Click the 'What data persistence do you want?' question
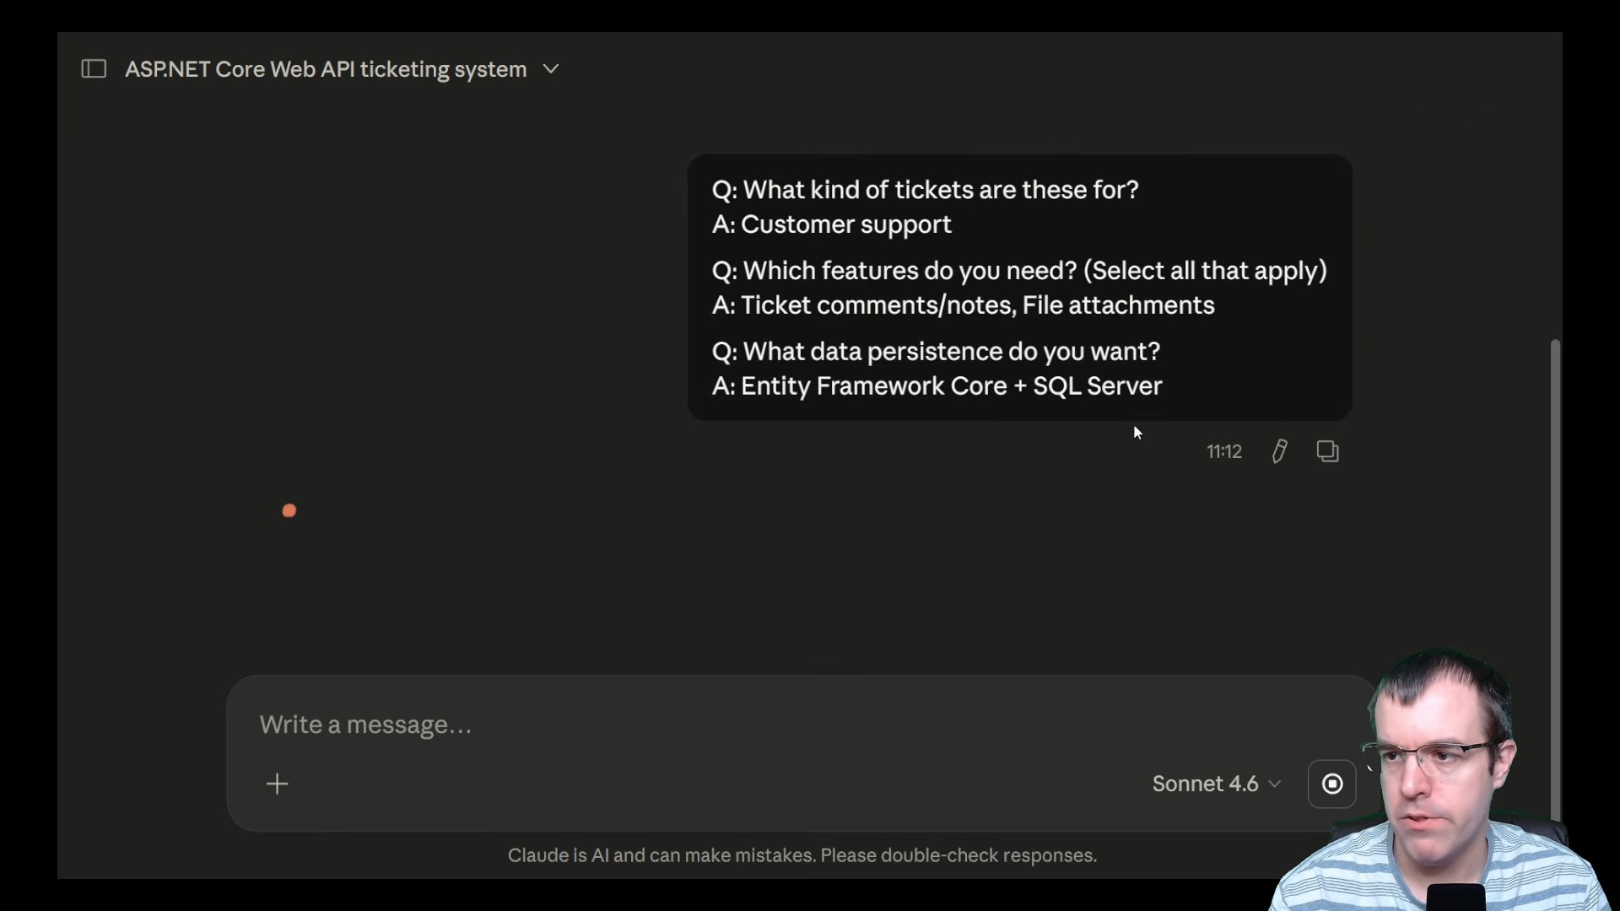Screen dimensions: 1620x911 [936, 352]
